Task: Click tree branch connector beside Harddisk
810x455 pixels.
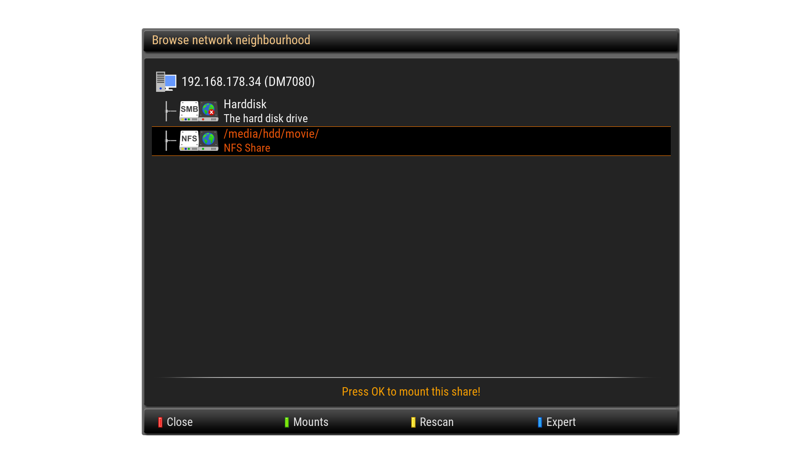Action: [x=170, y=111]
